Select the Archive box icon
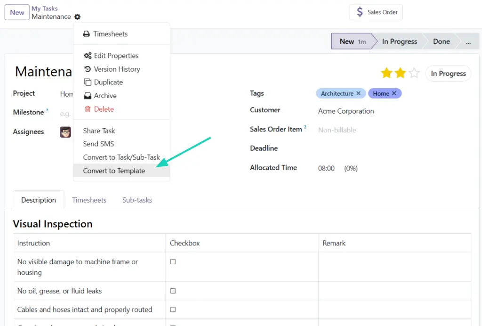 [x=88, y=96]
